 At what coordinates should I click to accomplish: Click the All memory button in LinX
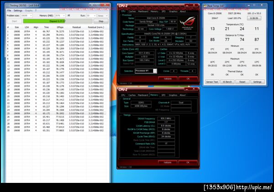click(x=68, y=16)
